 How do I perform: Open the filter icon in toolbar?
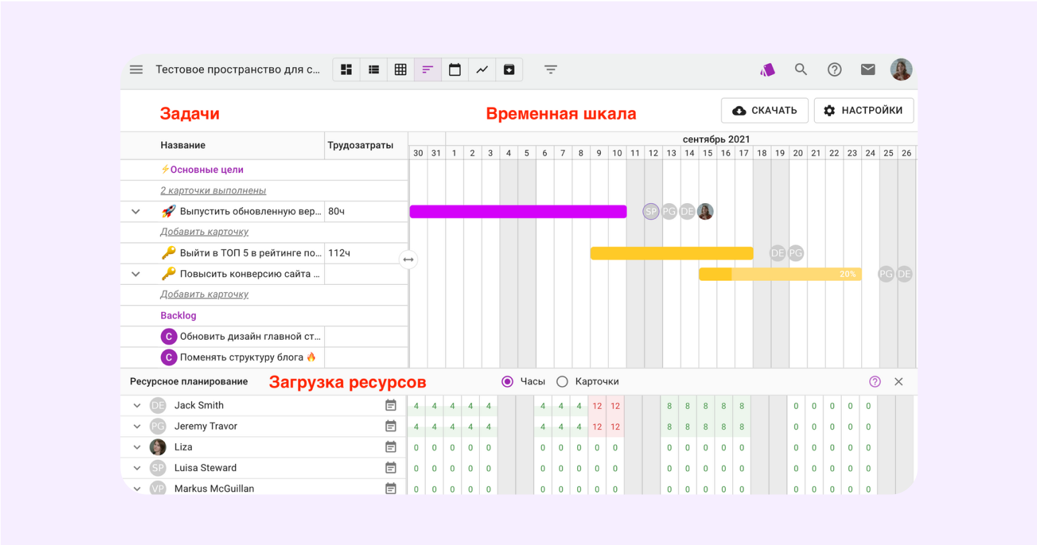(x=550, y=70)
